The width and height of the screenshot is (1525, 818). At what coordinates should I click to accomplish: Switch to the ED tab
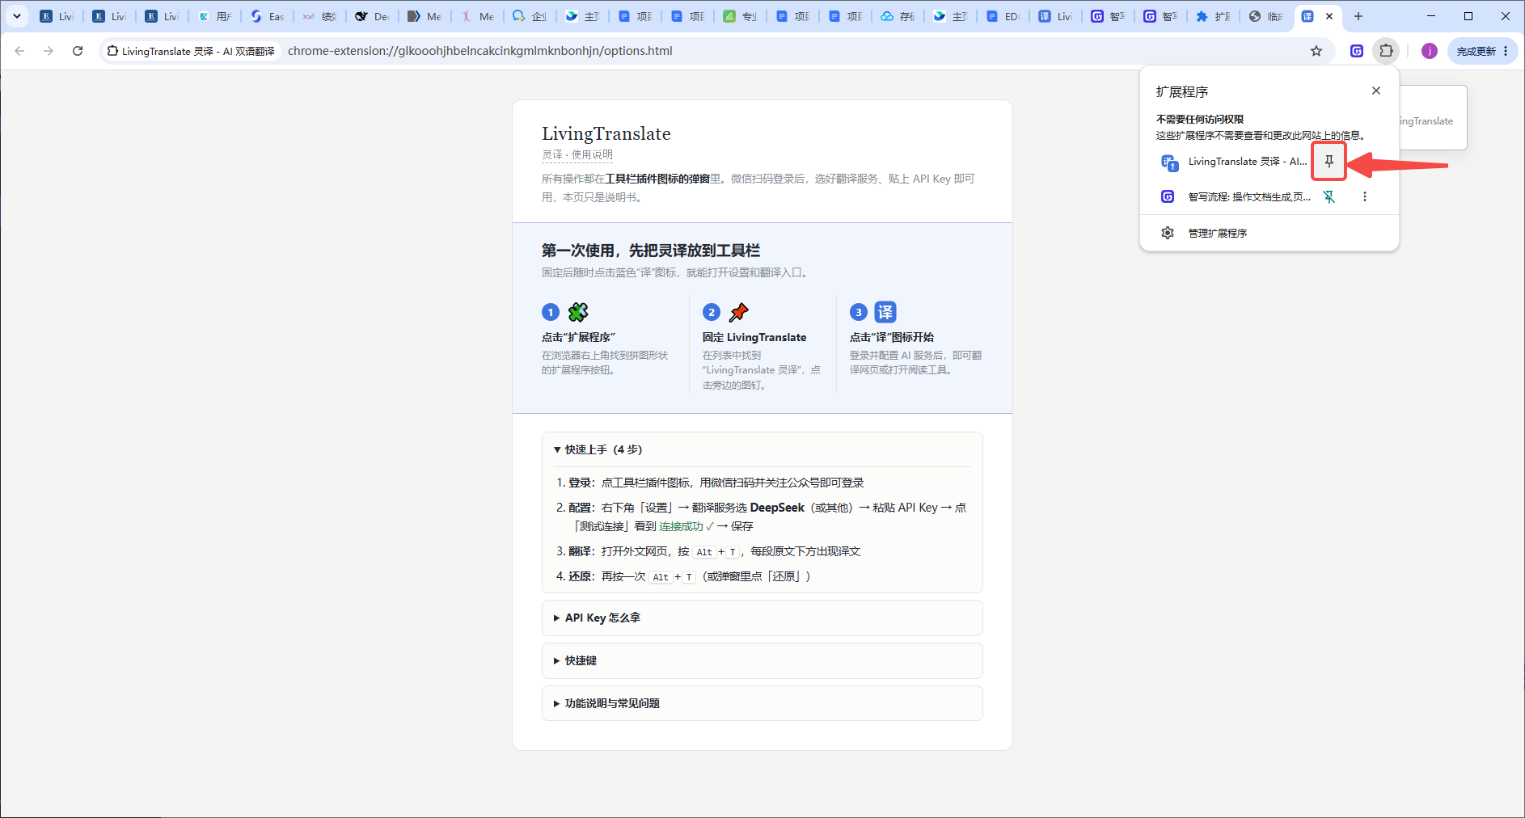(x=1003, y=16)
